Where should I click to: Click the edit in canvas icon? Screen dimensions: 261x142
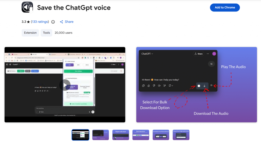coord(165,86)
